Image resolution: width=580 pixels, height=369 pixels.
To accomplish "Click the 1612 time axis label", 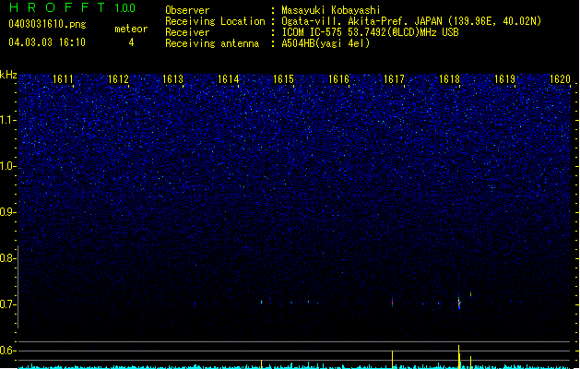I will pyautogui.click(x=118, y=79).
